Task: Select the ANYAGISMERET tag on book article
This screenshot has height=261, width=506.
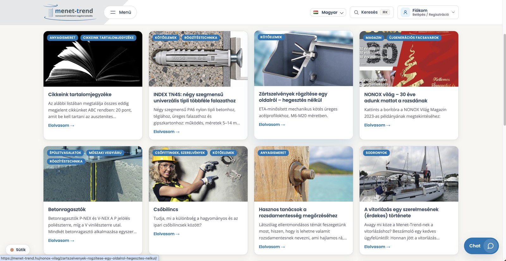Action: (x=63, y=38)
